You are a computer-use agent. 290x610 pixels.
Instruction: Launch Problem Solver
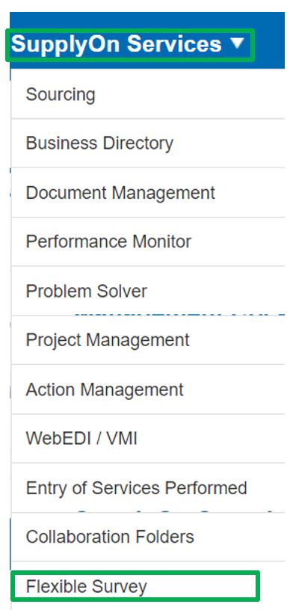148,291
